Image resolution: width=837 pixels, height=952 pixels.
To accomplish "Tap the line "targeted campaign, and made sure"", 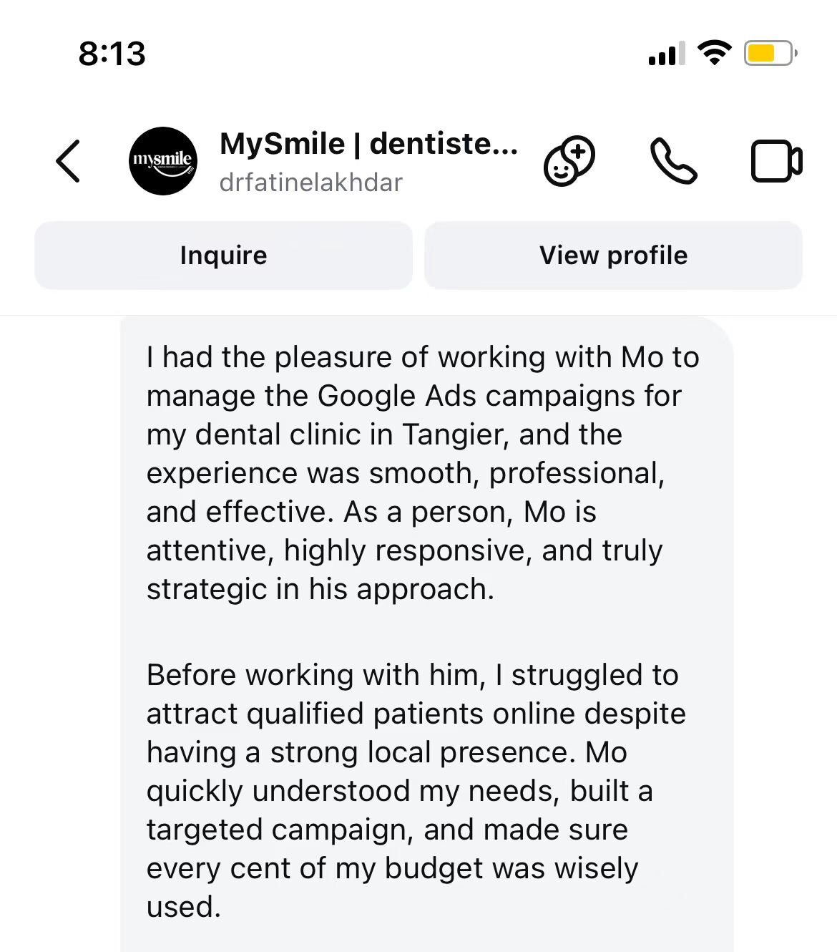I will tap(387, 830).
